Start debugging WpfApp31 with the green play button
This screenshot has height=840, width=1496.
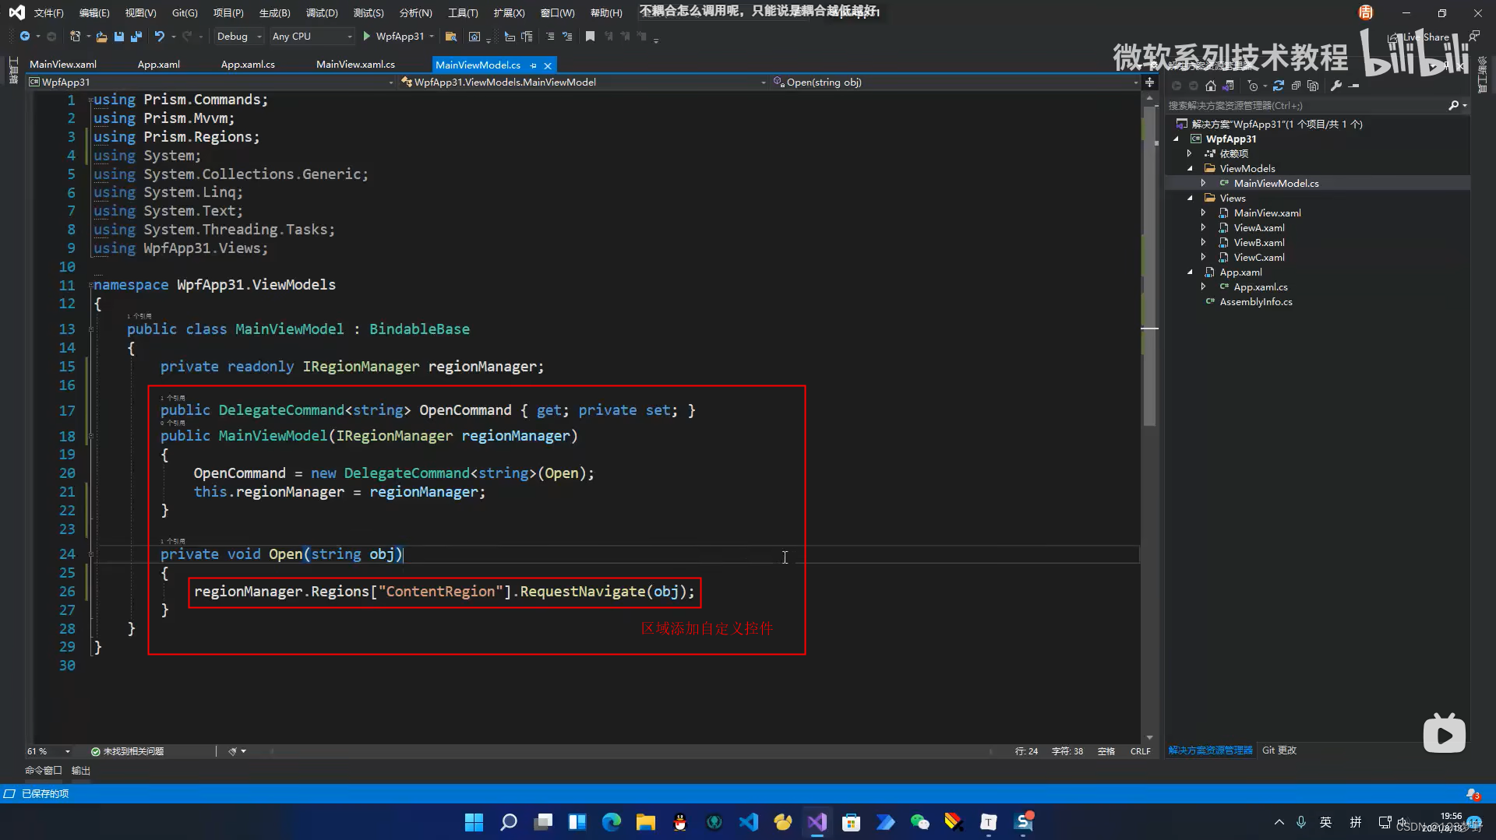pos(367,37)
